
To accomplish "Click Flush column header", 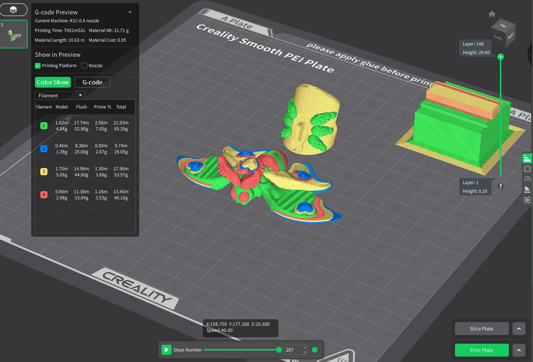I will 81,107.
